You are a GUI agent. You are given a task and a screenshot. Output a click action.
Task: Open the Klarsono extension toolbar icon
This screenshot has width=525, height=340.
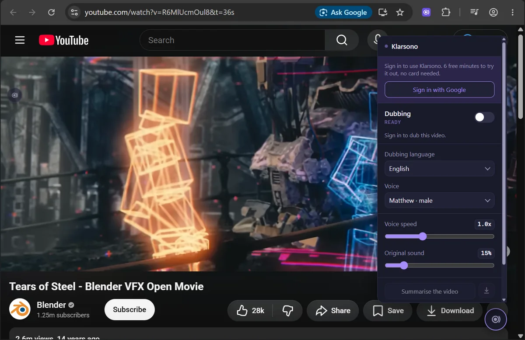coord(426,12)
